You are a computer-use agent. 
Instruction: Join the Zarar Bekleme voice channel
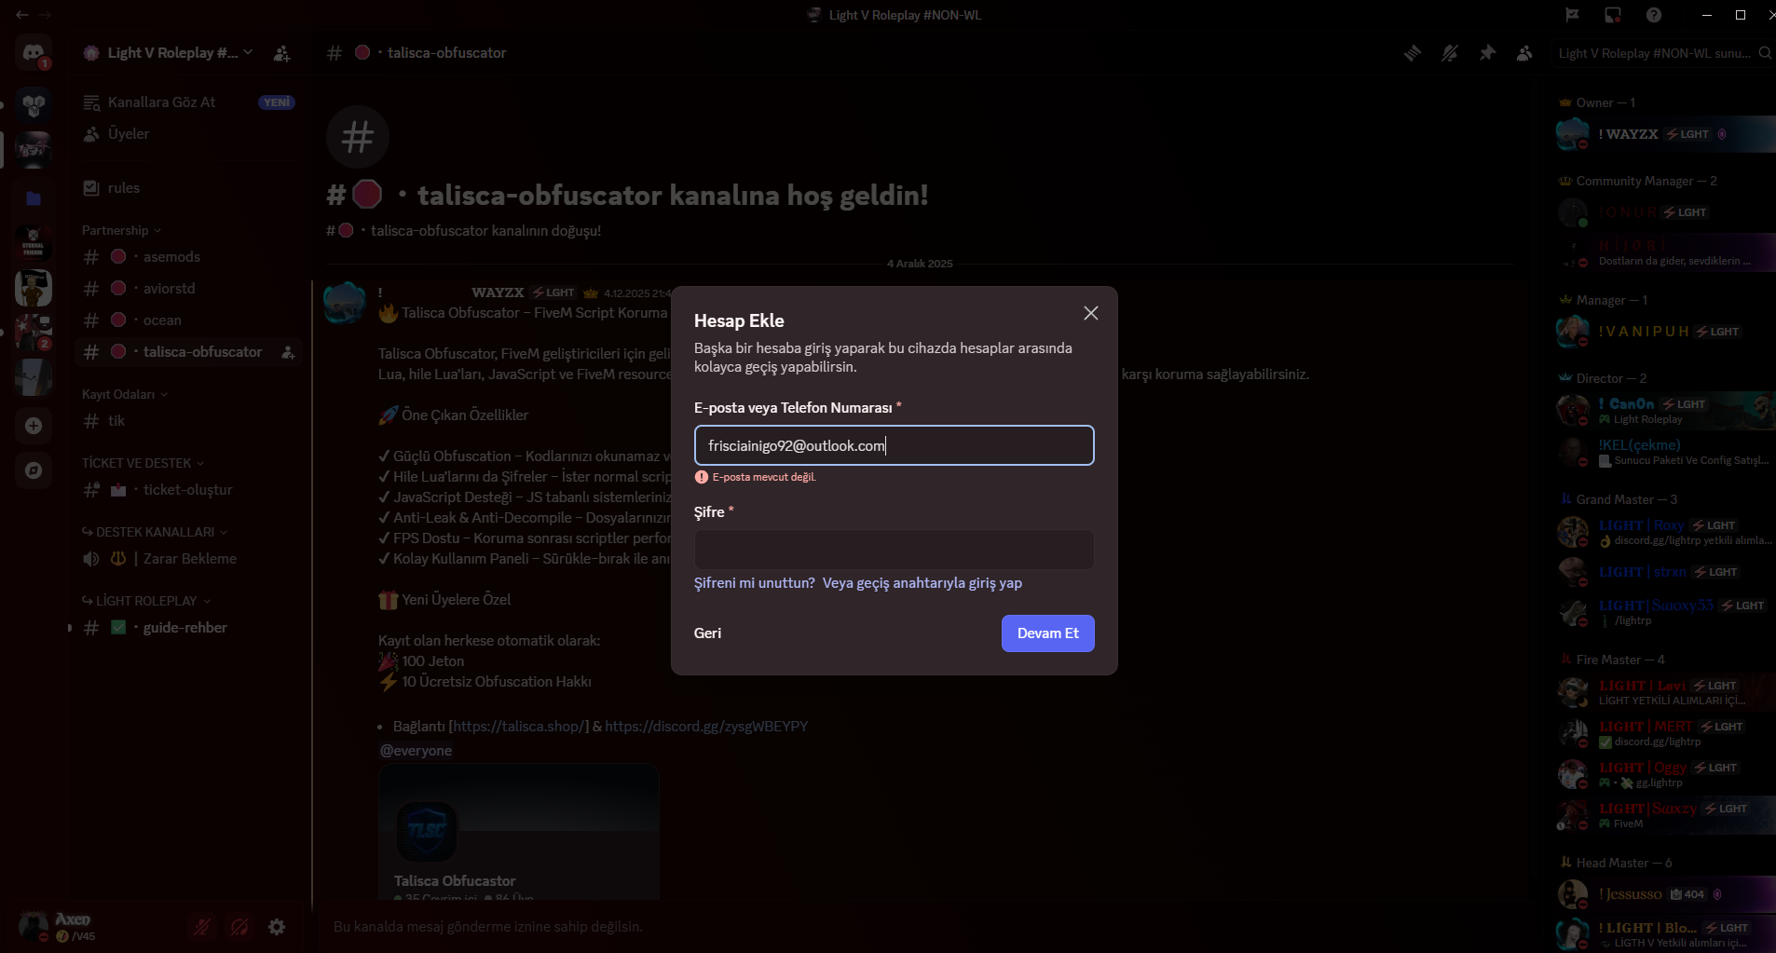[x=188, y=559]
